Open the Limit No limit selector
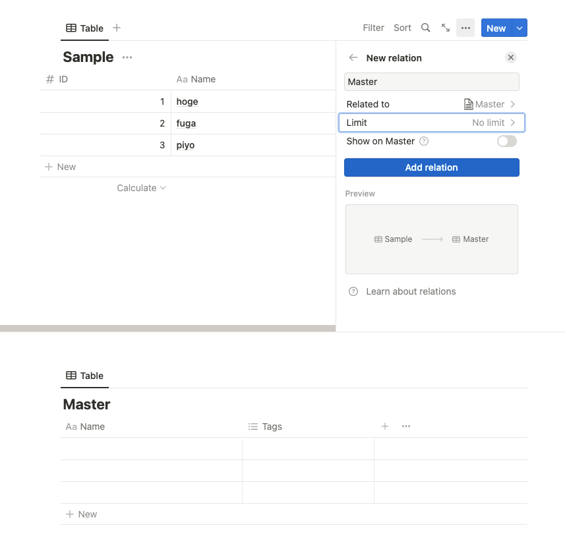Screen dimensions: 565x559 [x=431, y=123]
